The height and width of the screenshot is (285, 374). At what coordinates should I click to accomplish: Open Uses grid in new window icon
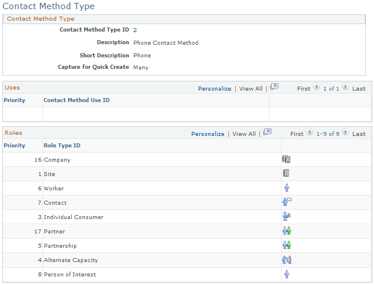click(x=274, y=87)
